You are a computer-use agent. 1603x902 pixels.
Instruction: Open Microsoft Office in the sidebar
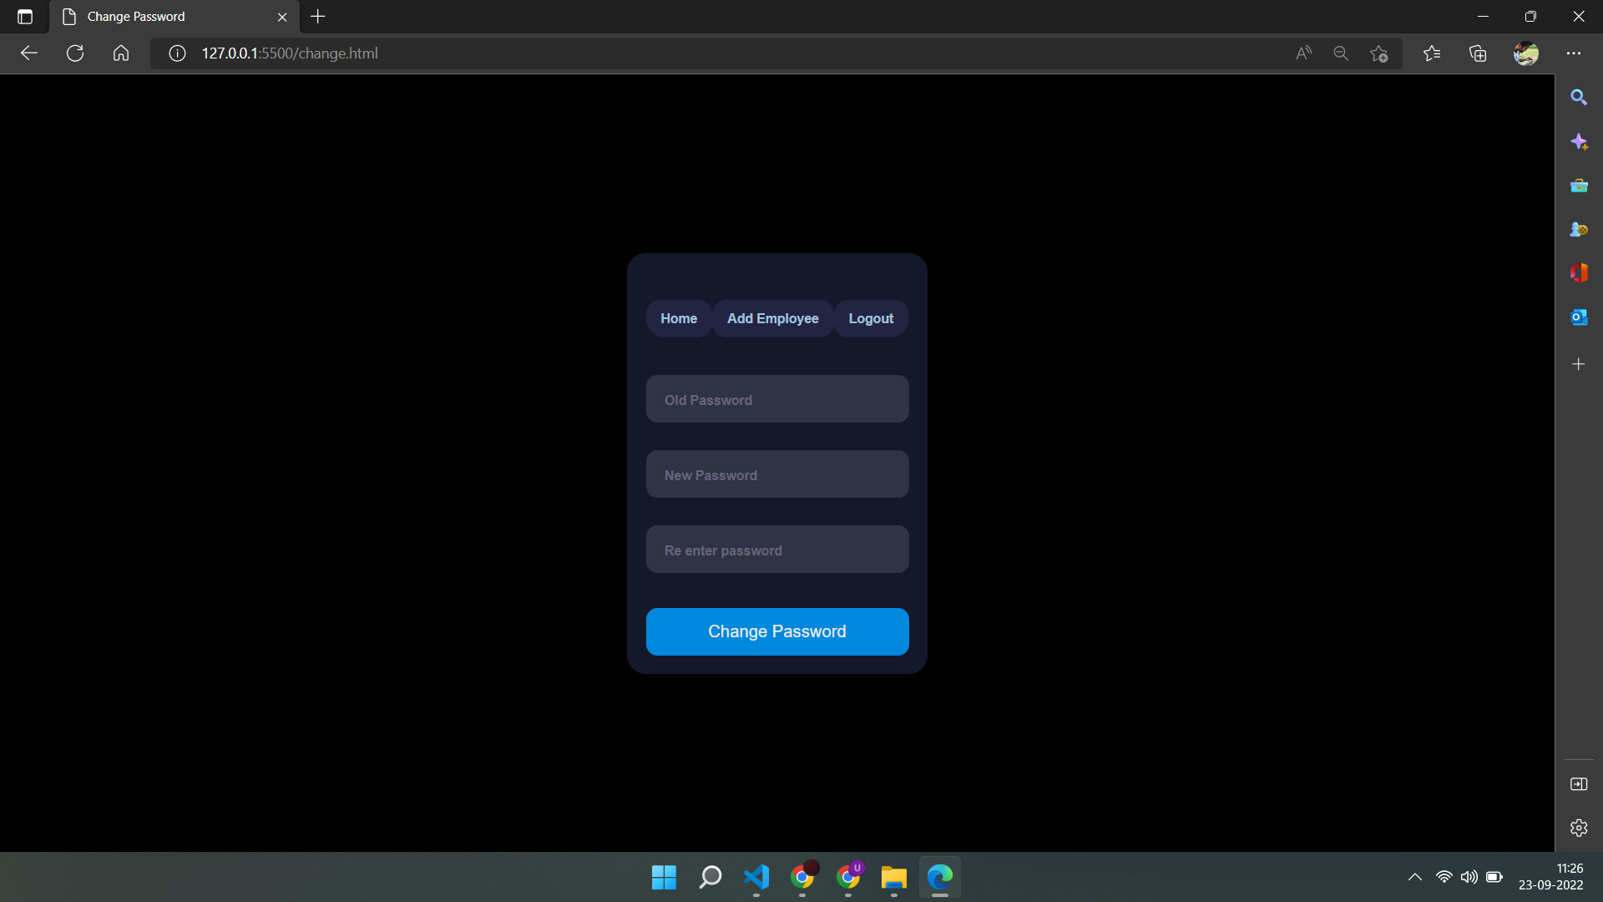click(1579, 272)
